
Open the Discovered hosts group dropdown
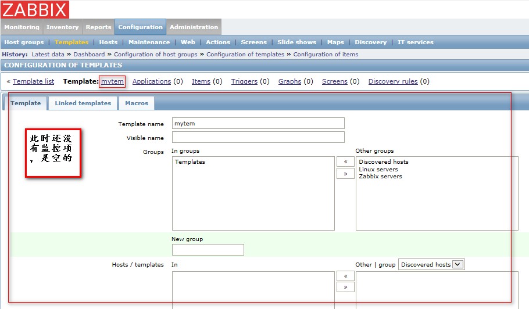431,264
